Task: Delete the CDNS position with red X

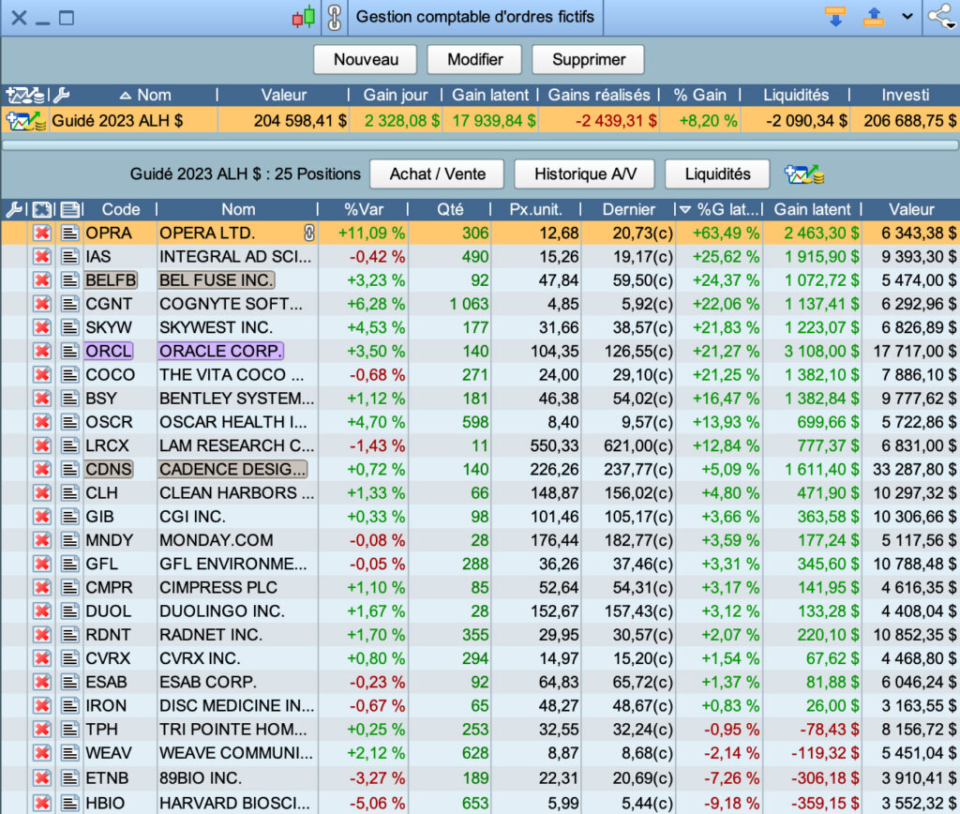Action: (41, 470)
